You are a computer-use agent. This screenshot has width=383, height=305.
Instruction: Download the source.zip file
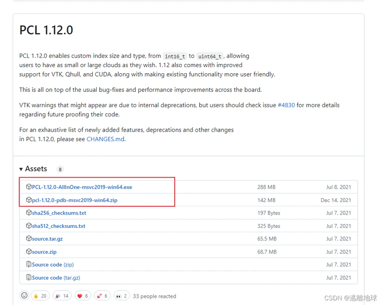click(44, 251)
